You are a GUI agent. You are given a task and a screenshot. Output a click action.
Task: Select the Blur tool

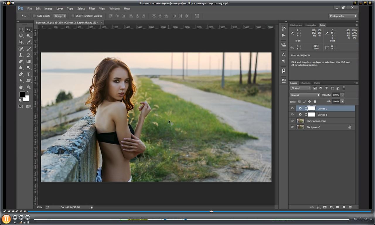[21, 67]
